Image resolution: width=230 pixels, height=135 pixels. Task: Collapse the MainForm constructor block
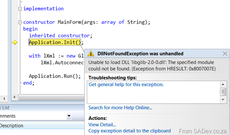(x=20, y=22)
